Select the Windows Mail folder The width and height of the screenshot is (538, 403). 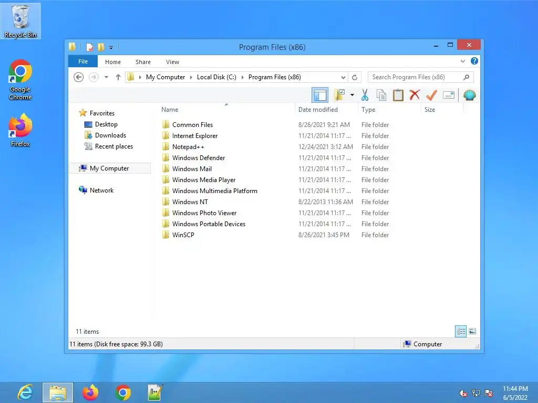[x=192, y=168]
